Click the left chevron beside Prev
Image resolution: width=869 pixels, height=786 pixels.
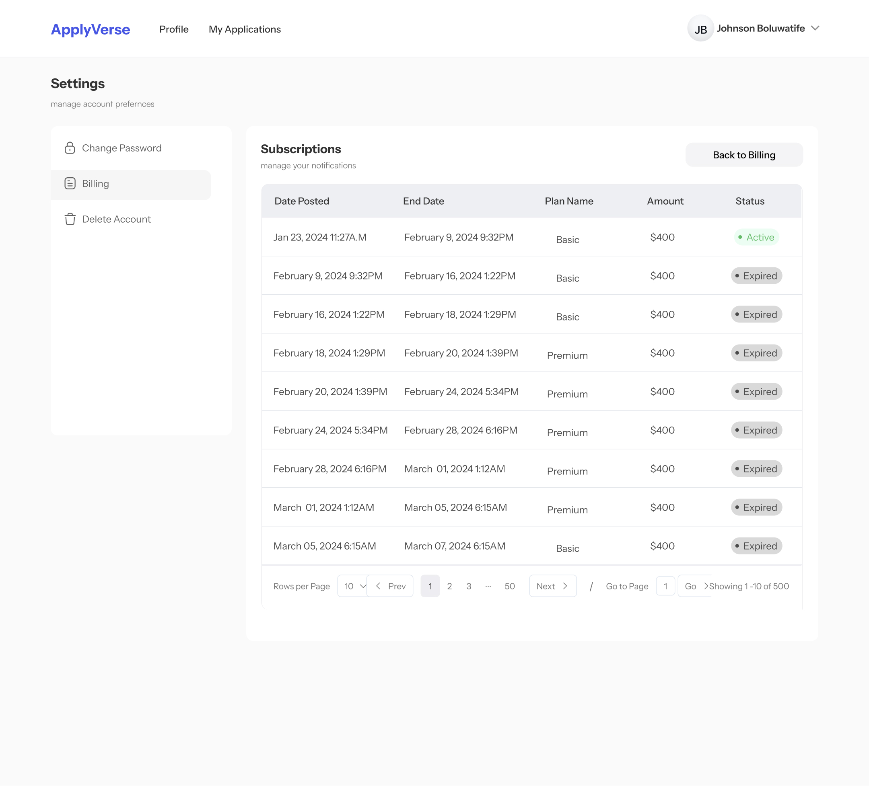[x=378, y=586]
